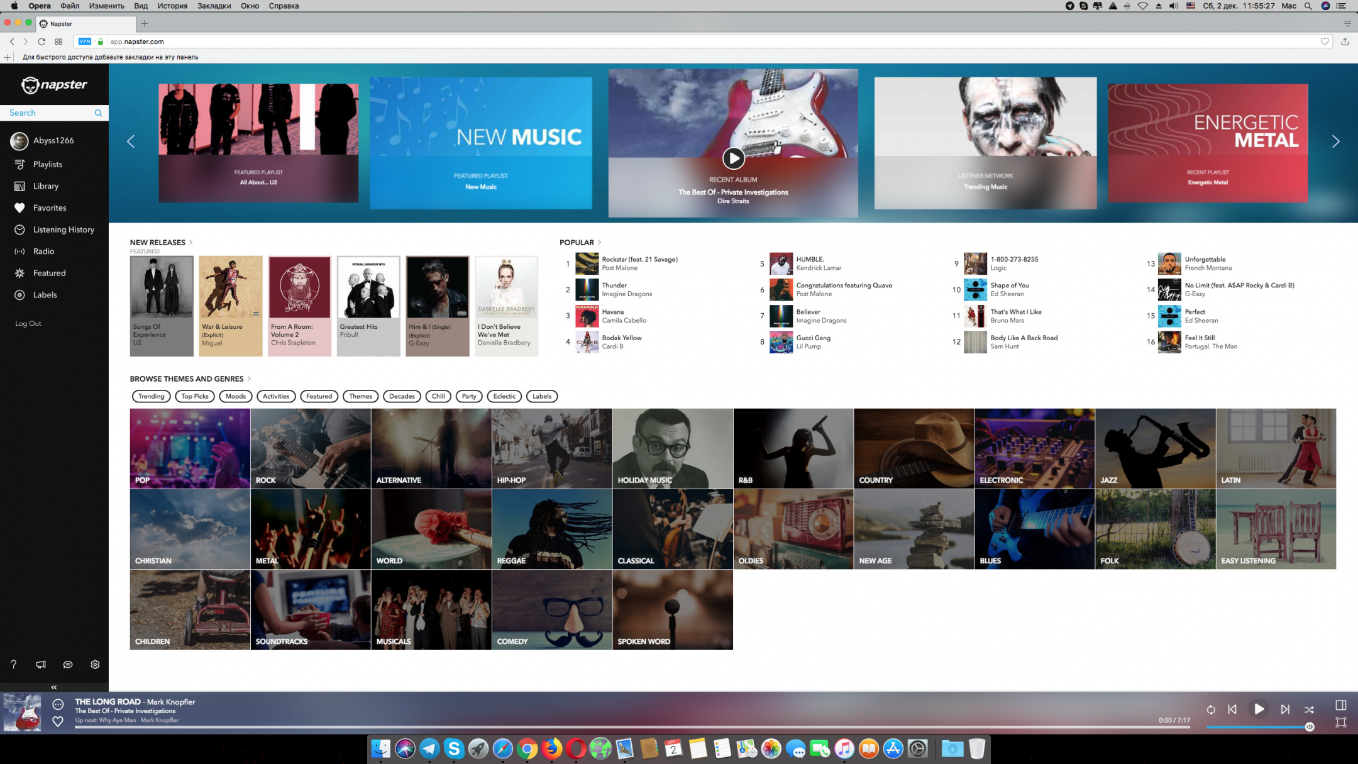Click the Napster logo

point(54,85)
